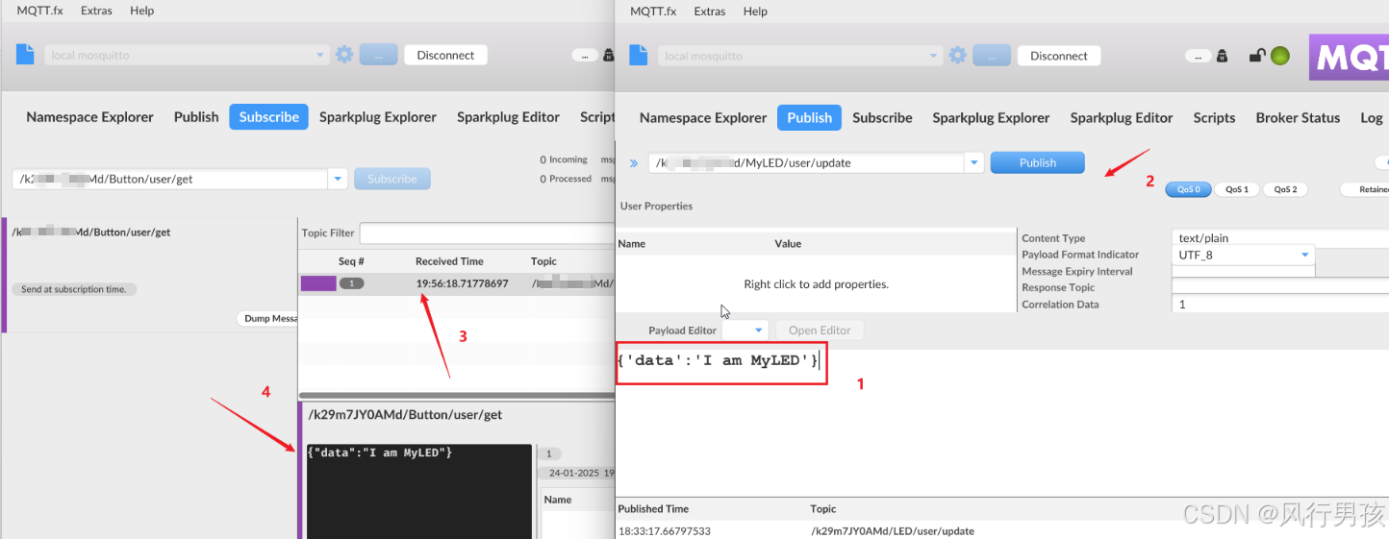Viewport: 1389px width, 539px height.
Task: Click the profile file icon in right window
Action: 639,56
